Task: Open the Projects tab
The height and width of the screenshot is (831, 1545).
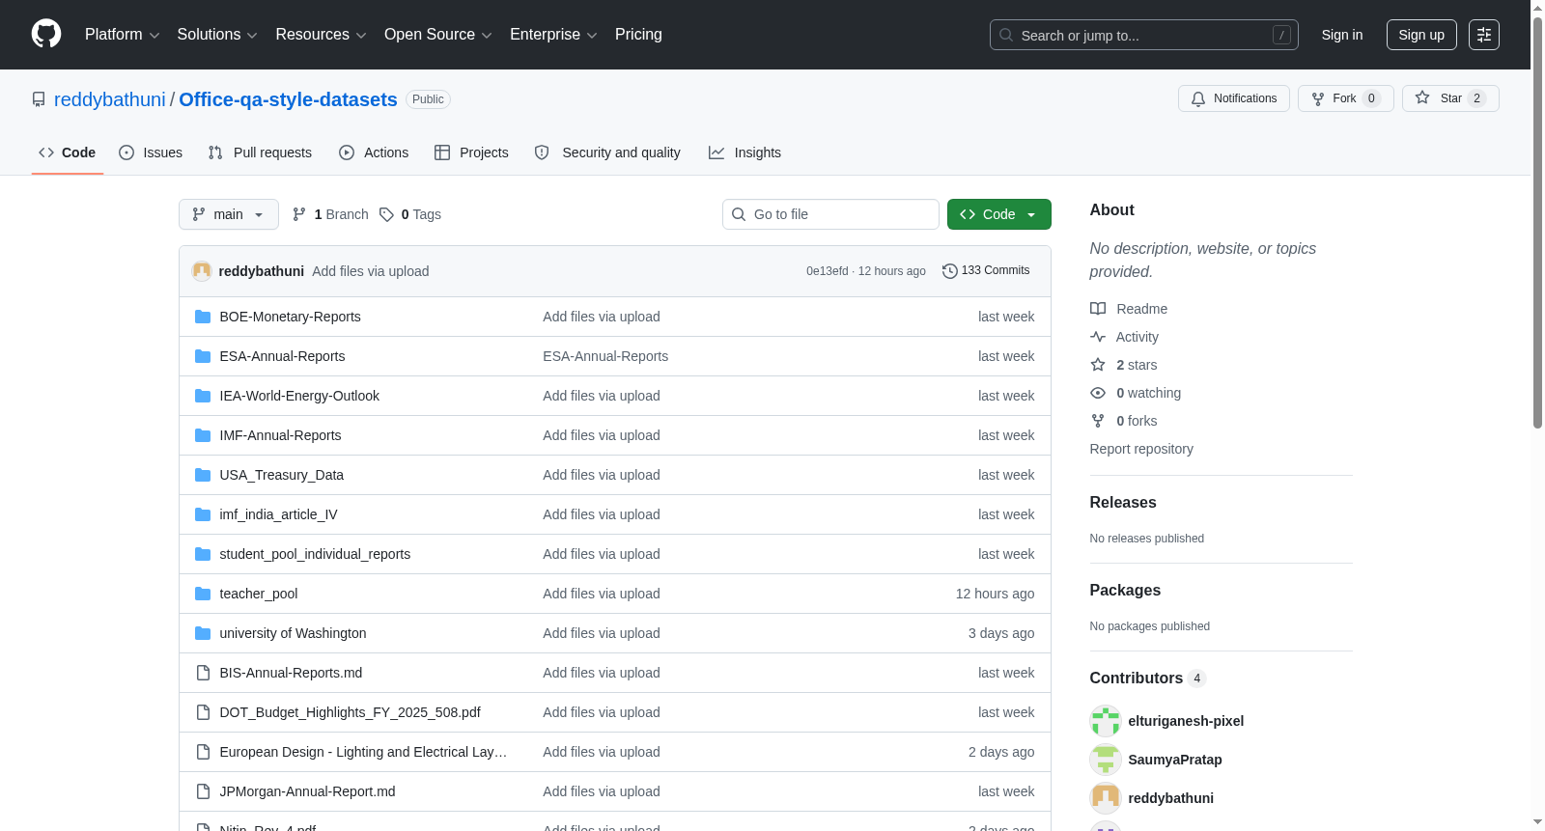Action: (471, 152)
